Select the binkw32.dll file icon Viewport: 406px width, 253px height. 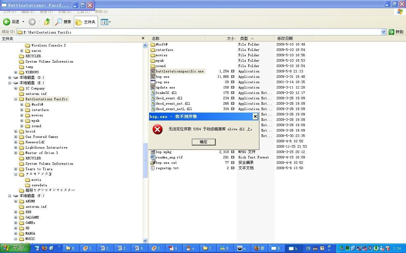153,93
